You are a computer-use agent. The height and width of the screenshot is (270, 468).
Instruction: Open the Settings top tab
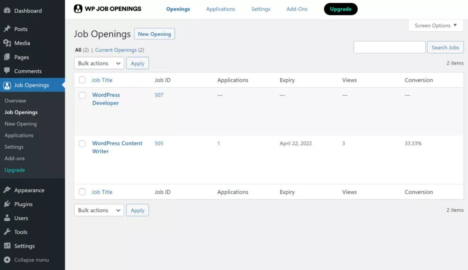pos(261,9)
